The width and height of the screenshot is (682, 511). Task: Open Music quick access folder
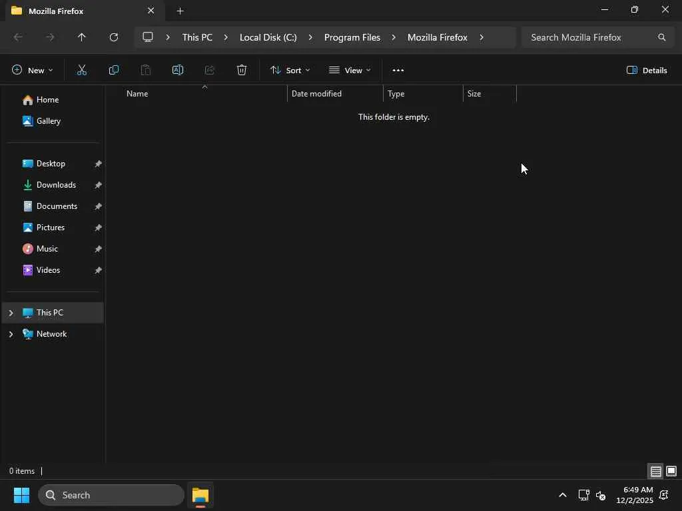(x=53, y=249)
